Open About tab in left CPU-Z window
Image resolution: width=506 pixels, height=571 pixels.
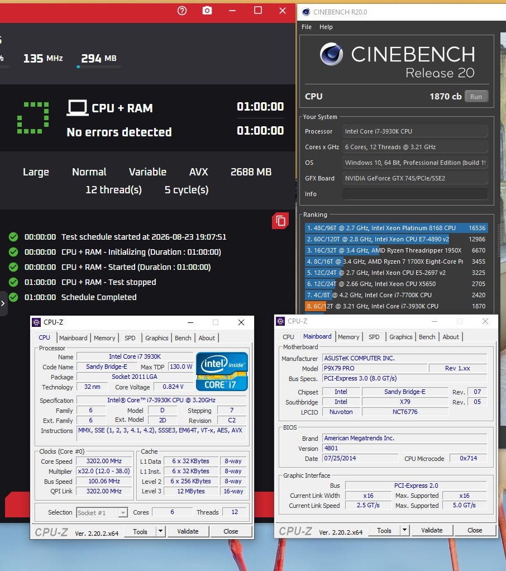tap(207, 338)
